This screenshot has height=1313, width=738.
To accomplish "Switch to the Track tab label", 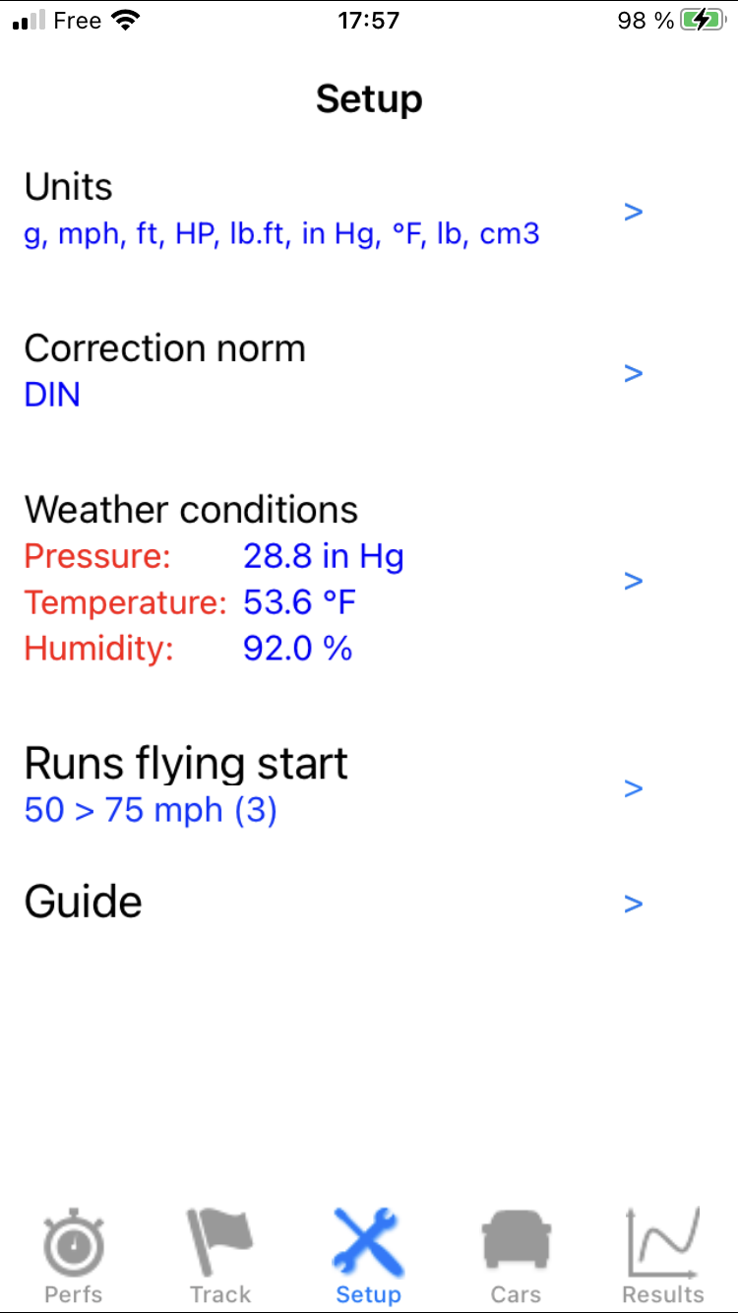I will [x=220, y=1294].
